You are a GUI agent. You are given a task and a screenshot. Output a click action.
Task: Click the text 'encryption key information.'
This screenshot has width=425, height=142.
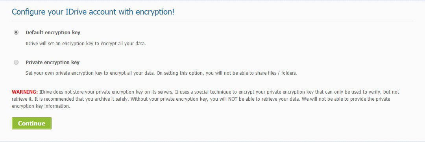click(x=41, y=106)
